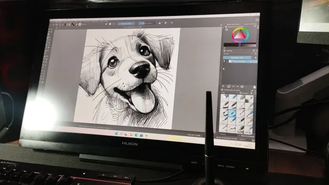Open the zoom level 'Ajustar visualização' dropdown
The width and height of the screenshot is (329, 185).
coord(227,138)
